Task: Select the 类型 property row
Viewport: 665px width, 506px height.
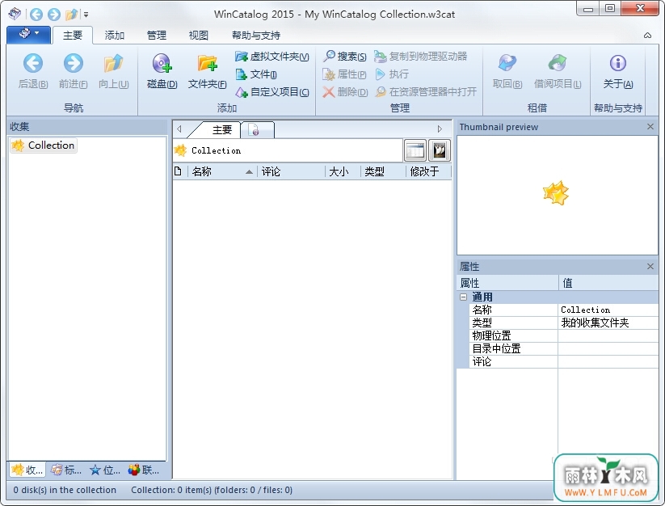Action: coord(564,323)
